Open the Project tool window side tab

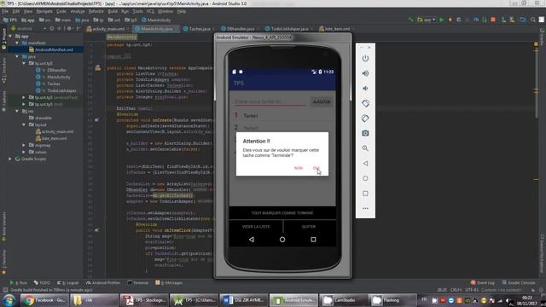click(3, 39)
